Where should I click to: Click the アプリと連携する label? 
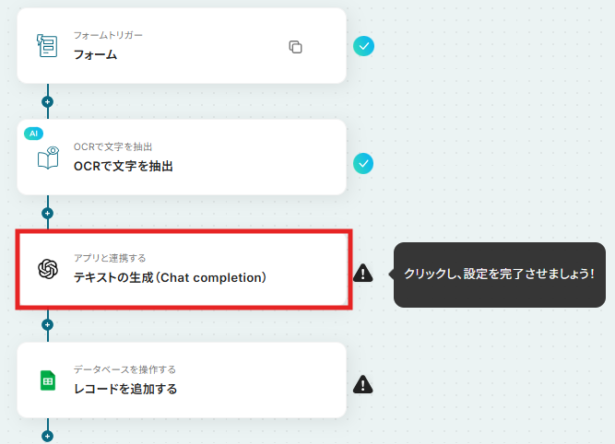click(x=110, y=258)
